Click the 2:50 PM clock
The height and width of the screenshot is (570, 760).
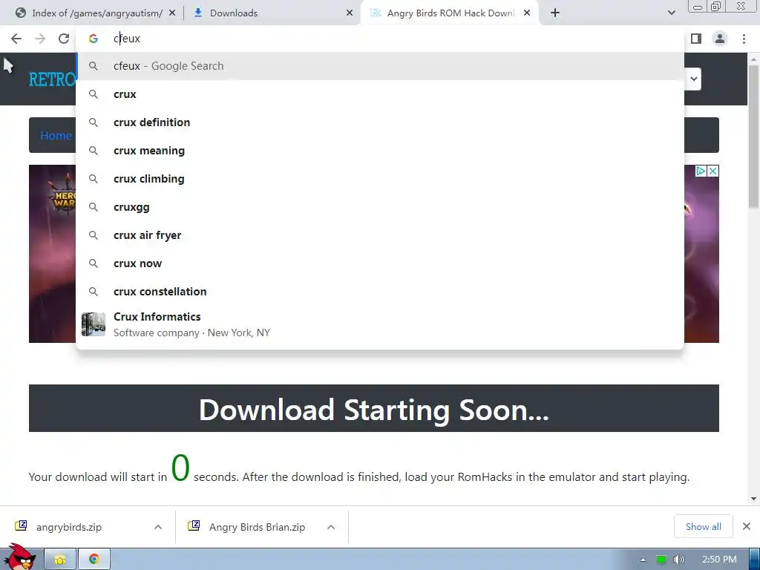click(719, 560)
